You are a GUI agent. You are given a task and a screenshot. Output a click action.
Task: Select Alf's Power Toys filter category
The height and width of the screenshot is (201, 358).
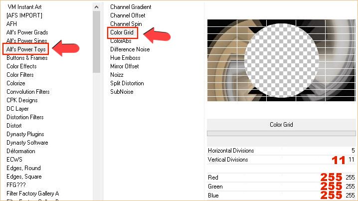[26, 49]
